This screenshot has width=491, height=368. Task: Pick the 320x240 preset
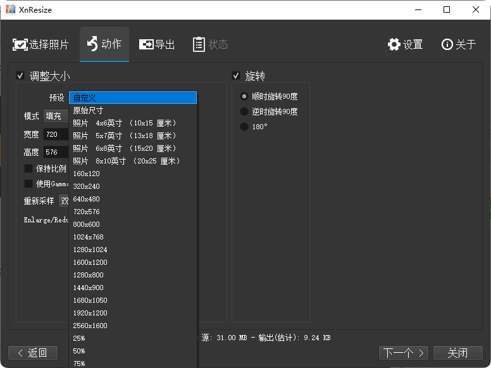[x=133, y=186]
